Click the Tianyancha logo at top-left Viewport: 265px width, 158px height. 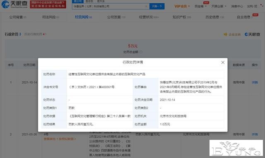(14, 5)
